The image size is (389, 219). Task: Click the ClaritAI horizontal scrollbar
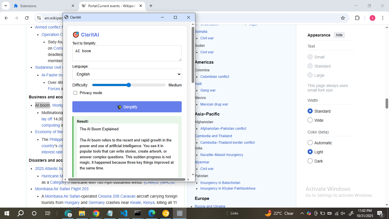[127, 179]
